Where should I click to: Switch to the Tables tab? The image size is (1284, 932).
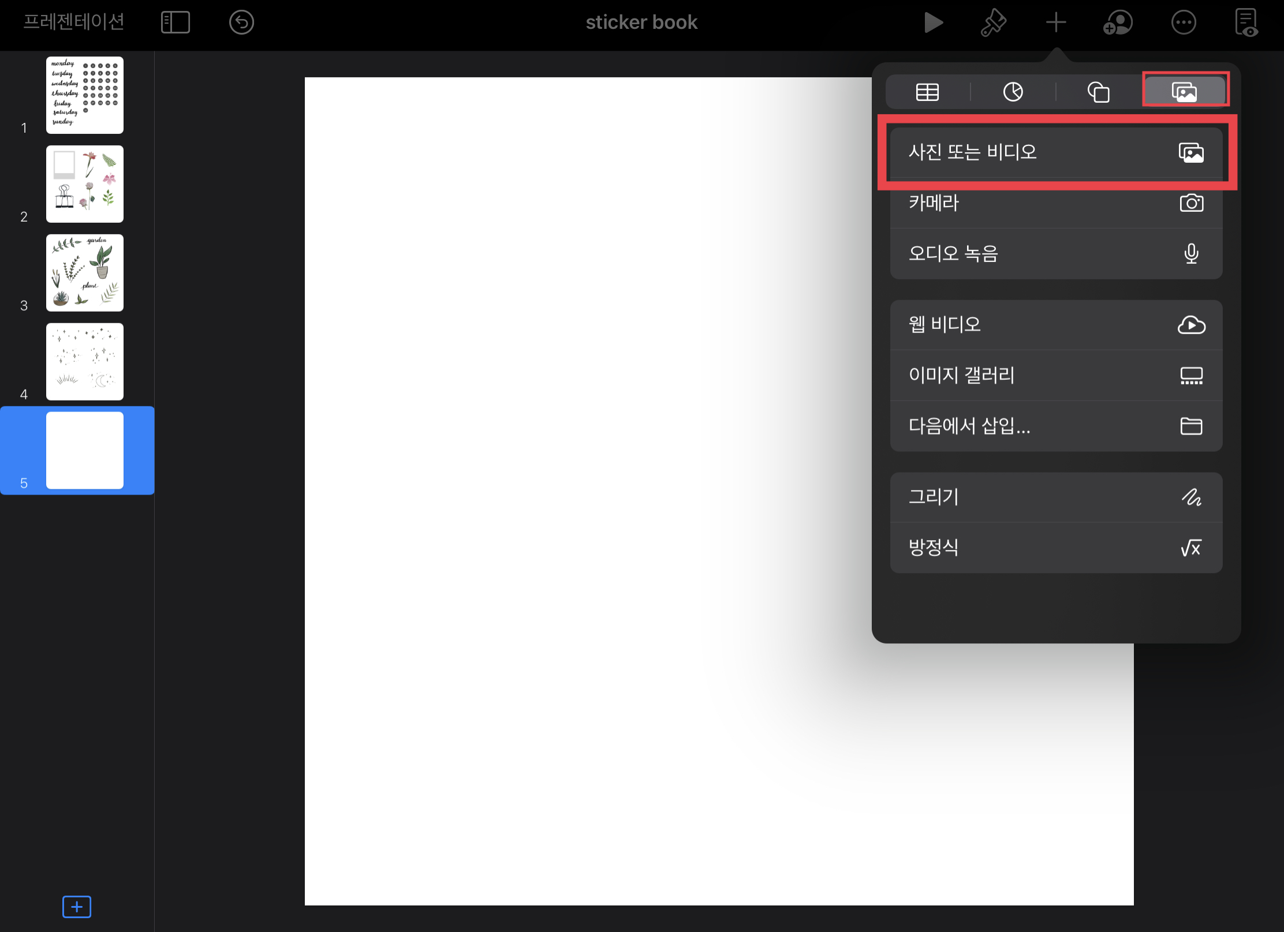coord(927,92)
